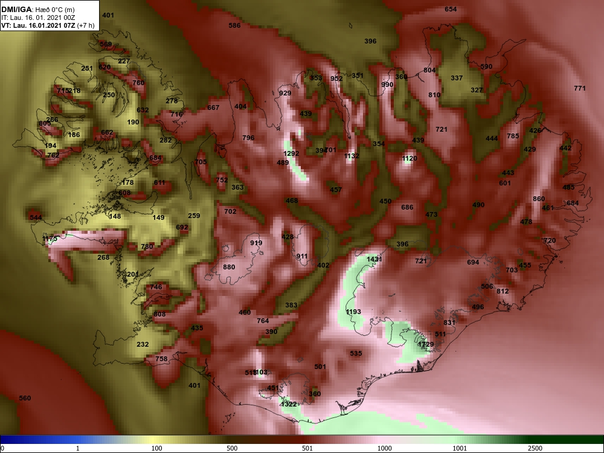604x453 pixels.
Task: Click the 590 value in the northeast
Action: (x=486, y=66)
